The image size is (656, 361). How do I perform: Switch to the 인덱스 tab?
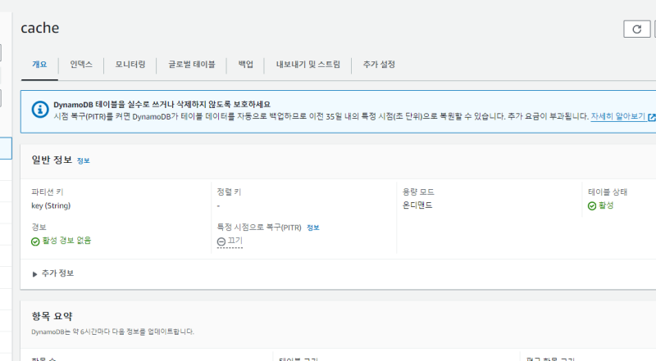(x=81, y=64)
